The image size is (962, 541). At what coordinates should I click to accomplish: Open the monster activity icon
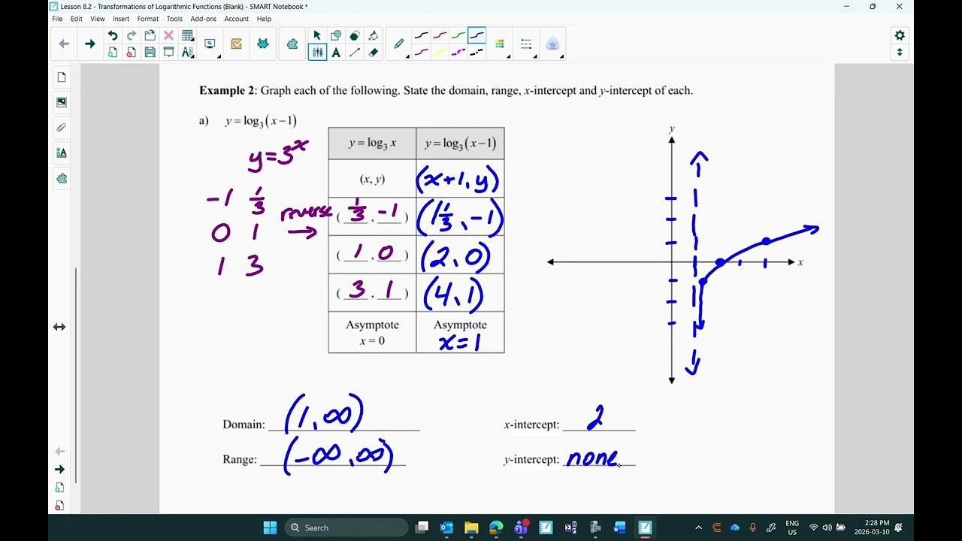tap(262, 44)
